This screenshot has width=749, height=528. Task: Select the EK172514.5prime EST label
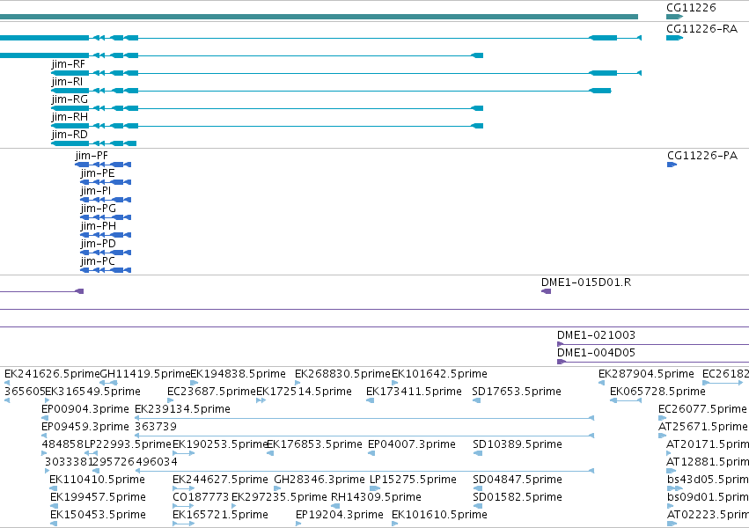(304, 392)
